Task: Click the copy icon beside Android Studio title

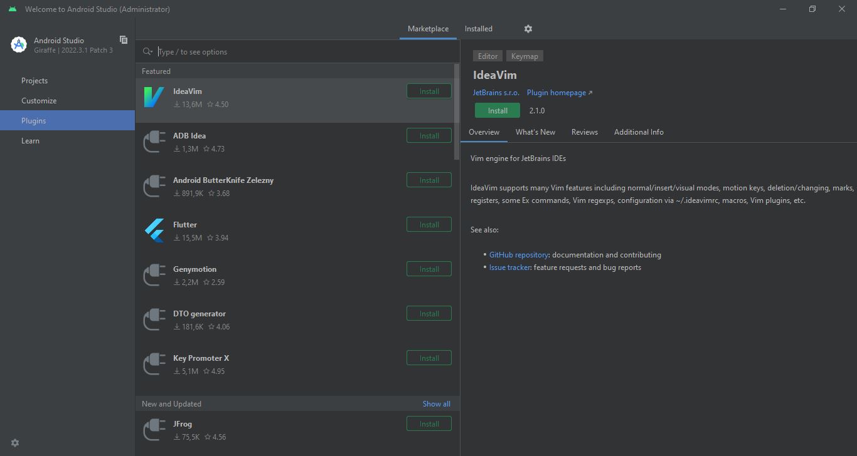Action: pos(124,39)
